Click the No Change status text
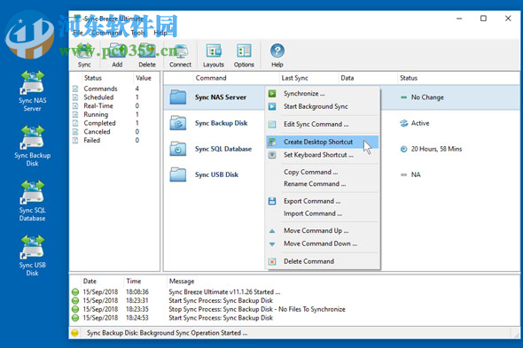The image size is (523, 348). (x=427, y=97)
